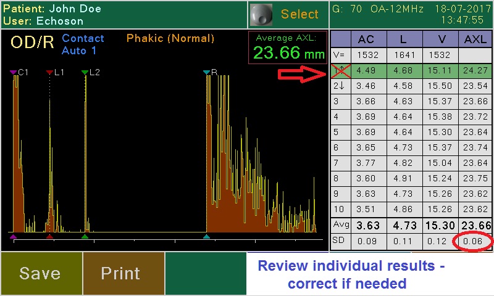Screen dimensions: 494x296
Task: Click the Average AXL 23.66 mm box
Action: [288, 47]
